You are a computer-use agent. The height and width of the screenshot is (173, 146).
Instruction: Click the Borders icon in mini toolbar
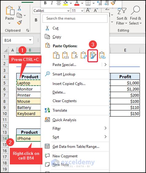[88, 3]
